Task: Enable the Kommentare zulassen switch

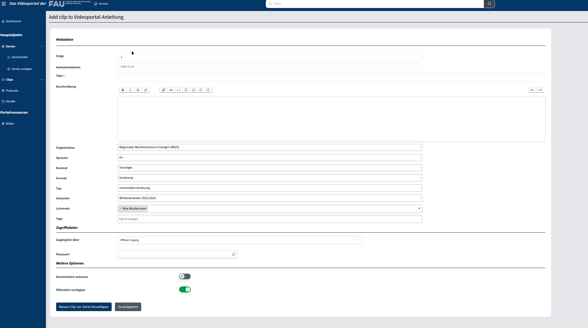Action: point(185,276)
